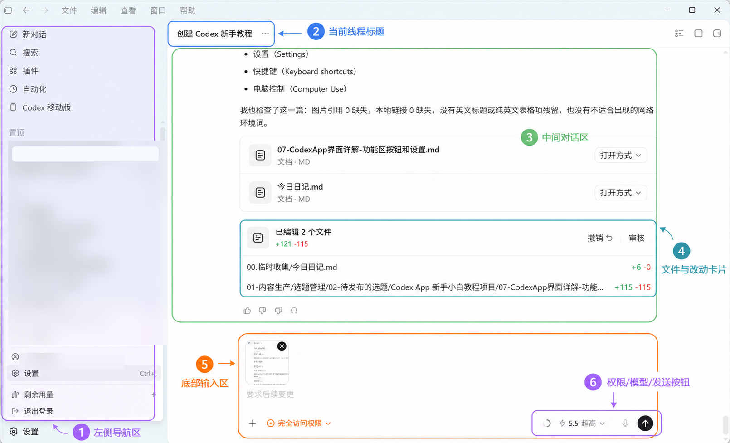Image resolution: width=730 pixels, height=443 pixels.
Task: Click the microphone voice input icon
Action: tap(625, 423)
